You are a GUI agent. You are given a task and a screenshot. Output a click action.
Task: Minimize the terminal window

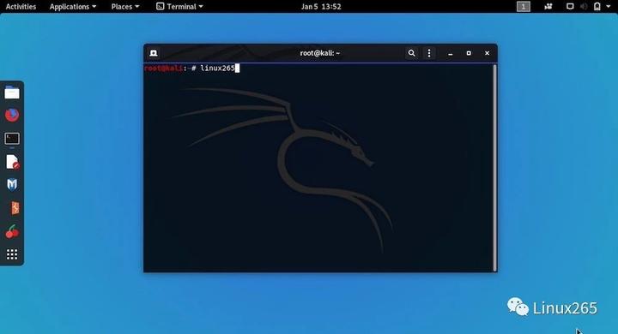point(450,53)
